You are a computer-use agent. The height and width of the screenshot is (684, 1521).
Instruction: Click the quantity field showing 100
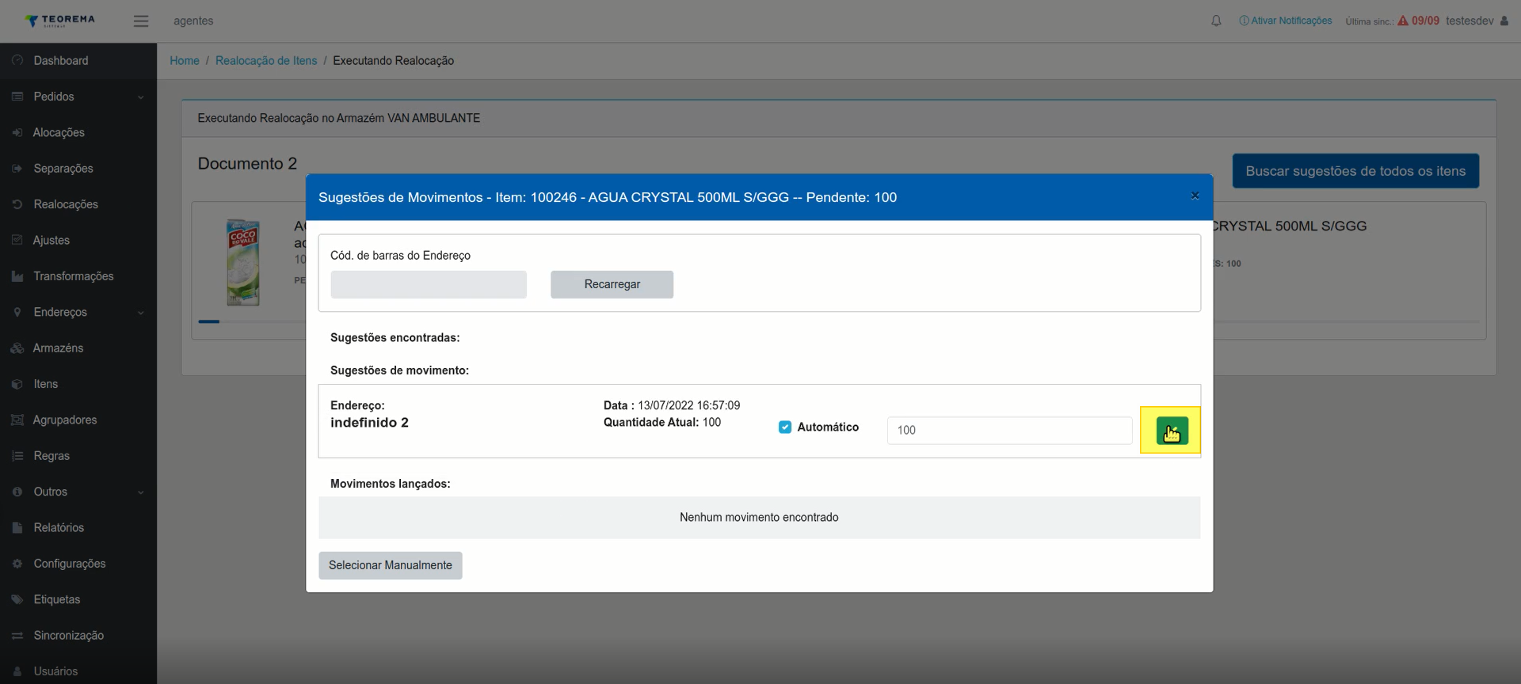[x=1009, y=431]
